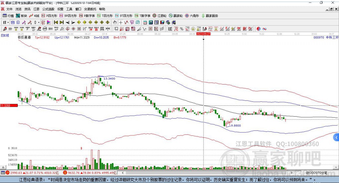Select the circle target drawing tool
Viewport: 339px width, 183px height.
click(68, 29)
